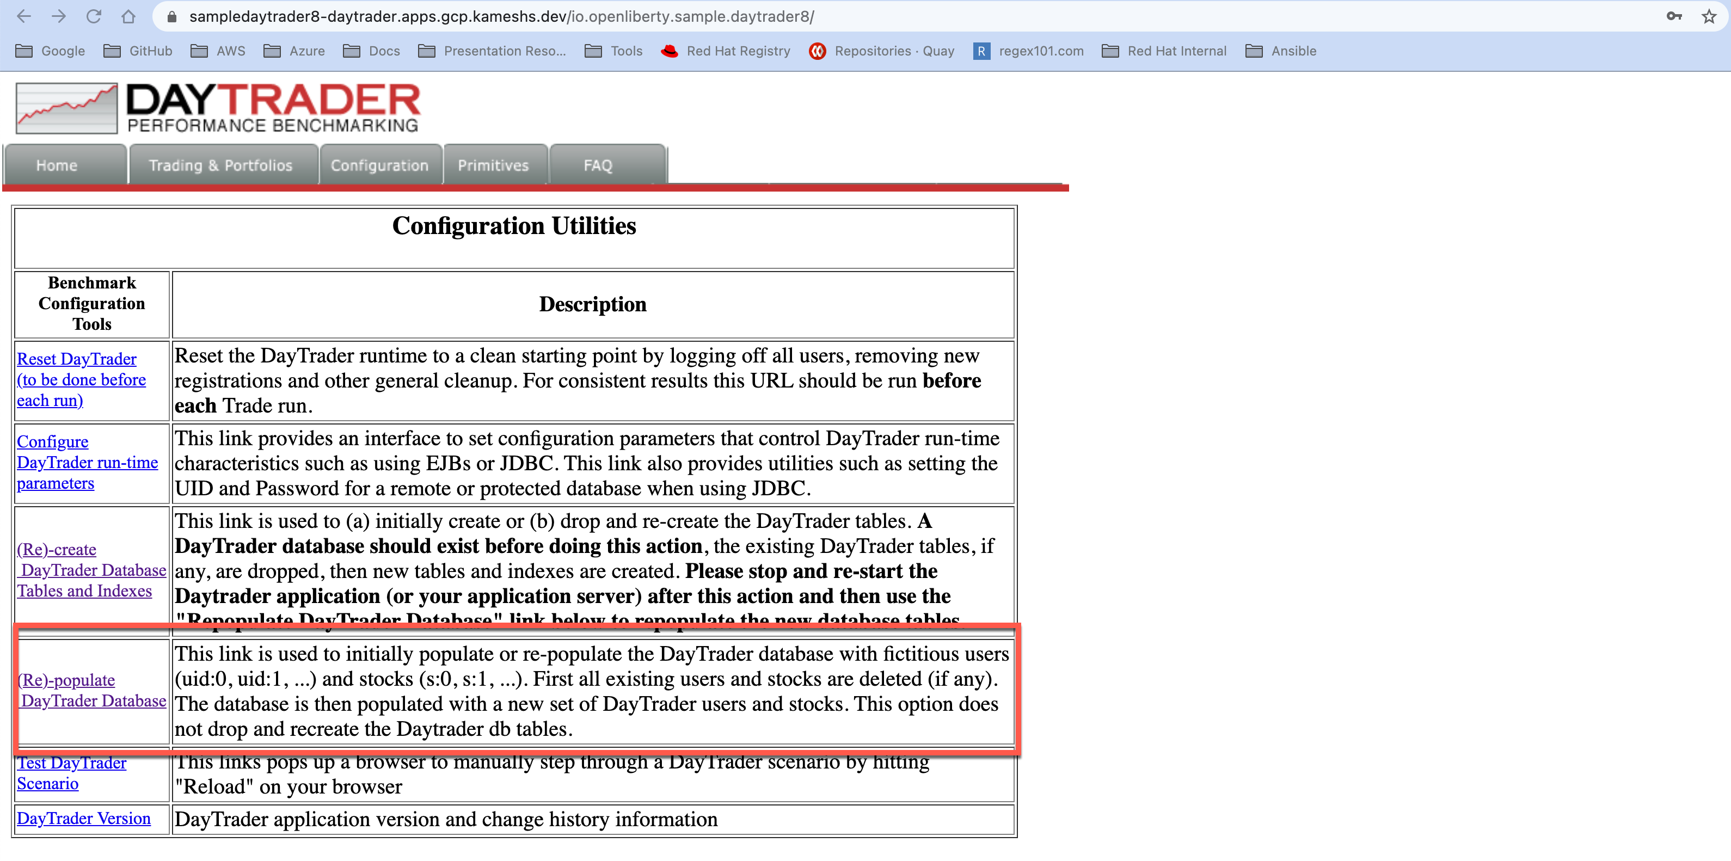Open the Red Hat Internal bookmarks folder

click(1164, 51)
